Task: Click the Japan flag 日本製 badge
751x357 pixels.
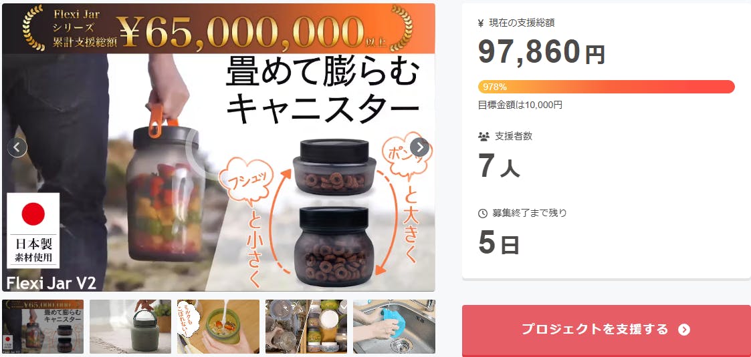Action: click(33, 230)
